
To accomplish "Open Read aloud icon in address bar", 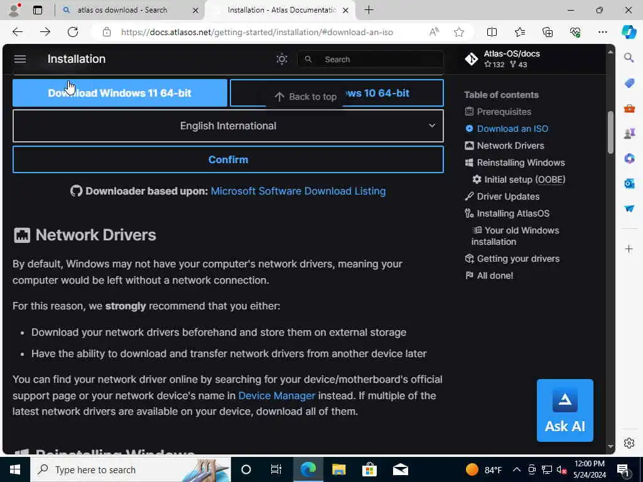I will [x=434, y=32].
